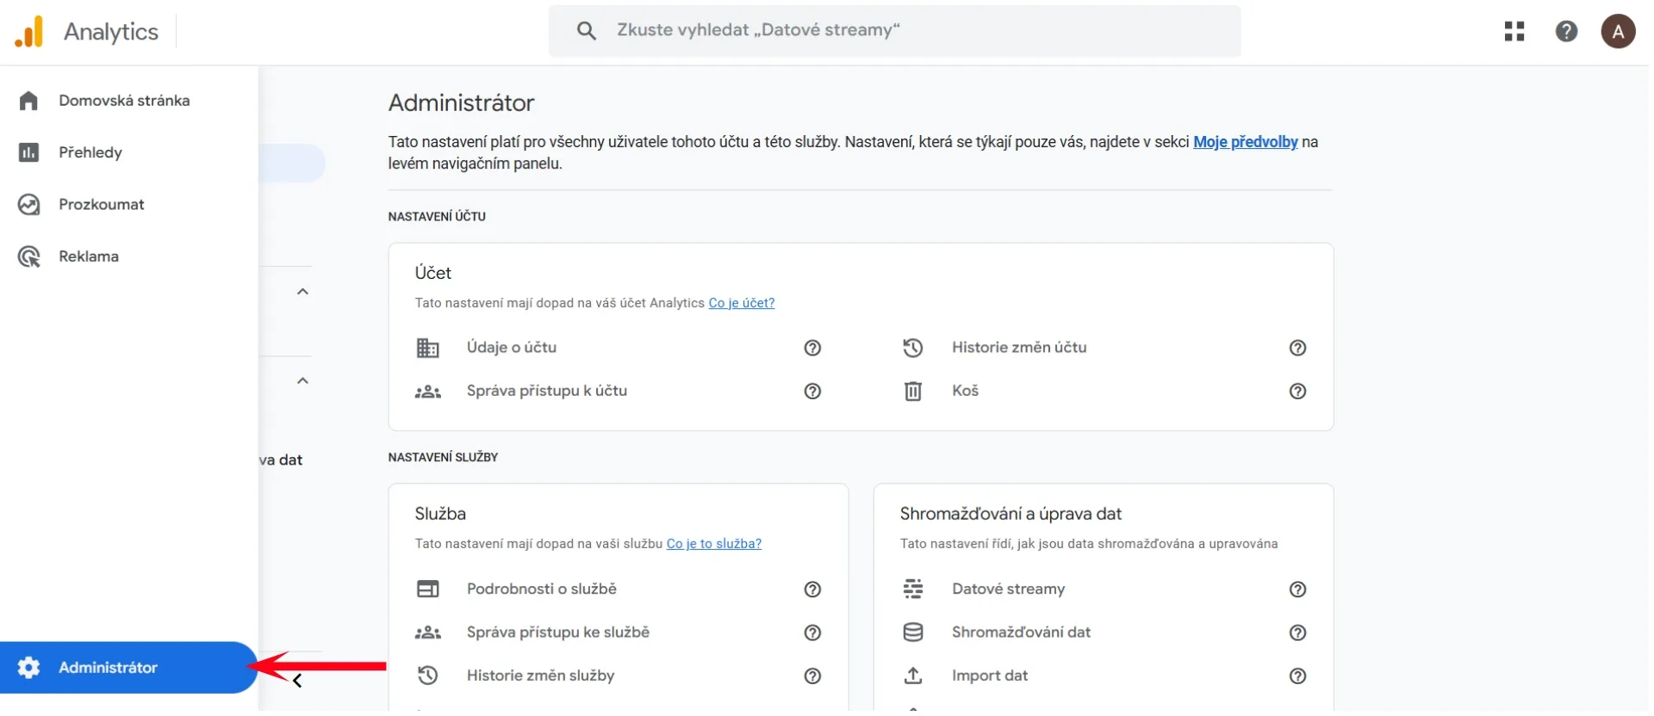The width and height of the screenshot is (1654, 716).
Task: Click the trash can icon for Koš
Action: [912, 392]
